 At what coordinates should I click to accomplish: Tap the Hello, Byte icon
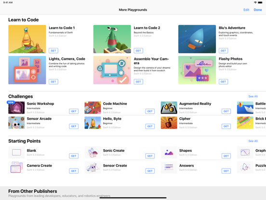point(93,123)
